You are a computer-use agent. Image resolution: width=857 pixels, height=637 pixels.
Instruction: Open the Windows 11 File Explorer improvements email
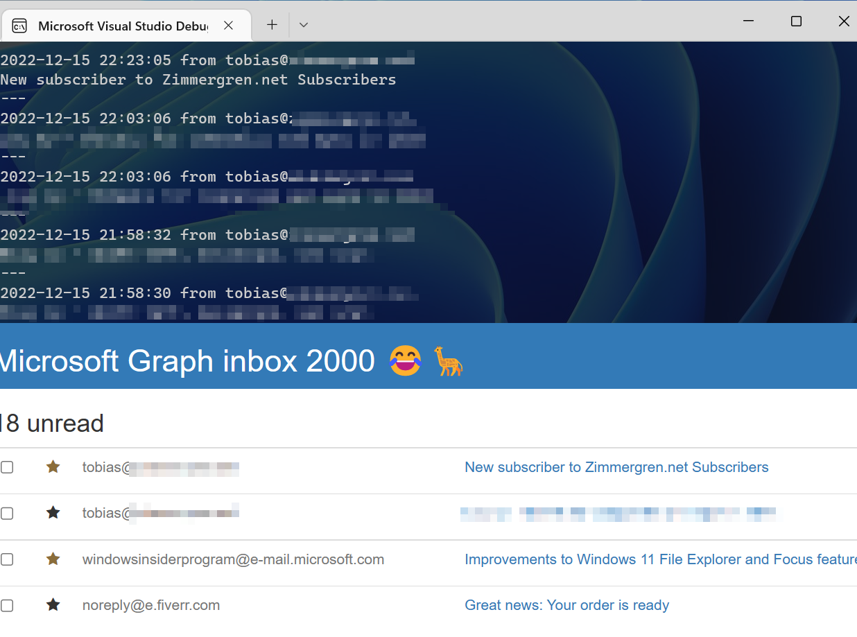(x=660, y=559)
